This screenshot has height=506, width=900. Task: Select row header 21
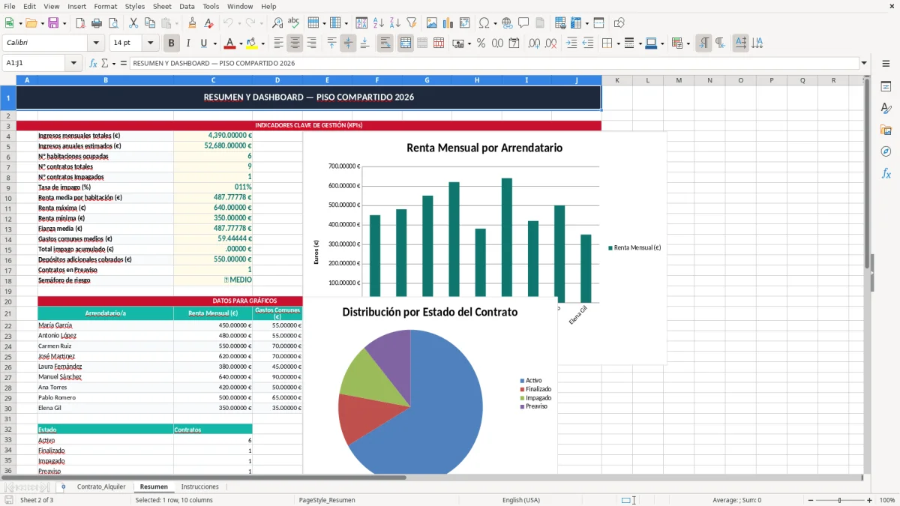[8, 313]
